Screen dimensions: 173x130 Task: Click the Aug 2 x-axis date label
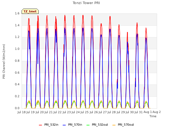coord(157,112)
